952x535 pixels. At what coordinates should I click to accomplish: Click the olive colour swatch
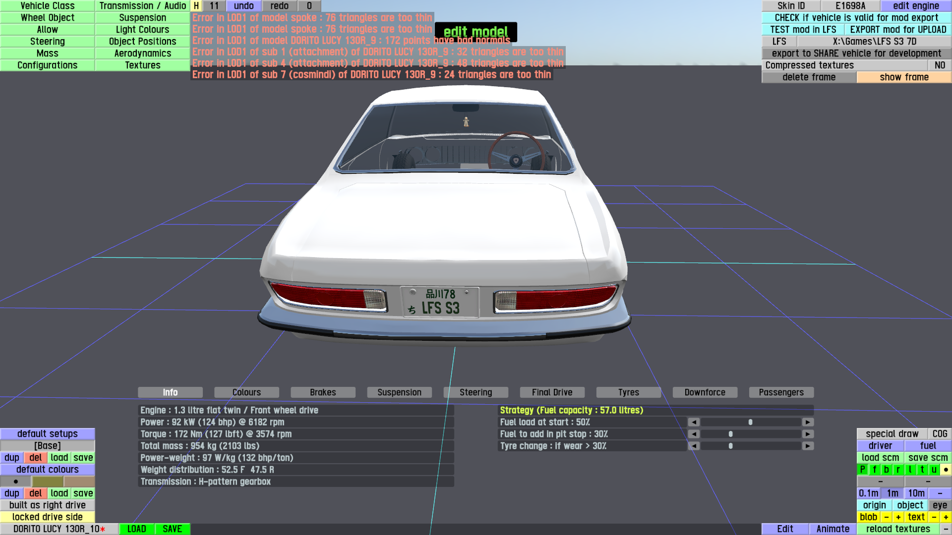[x=48, y=481]
